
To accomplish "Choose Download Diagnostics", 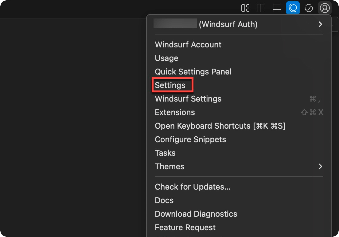I will (x=196, y=214).
